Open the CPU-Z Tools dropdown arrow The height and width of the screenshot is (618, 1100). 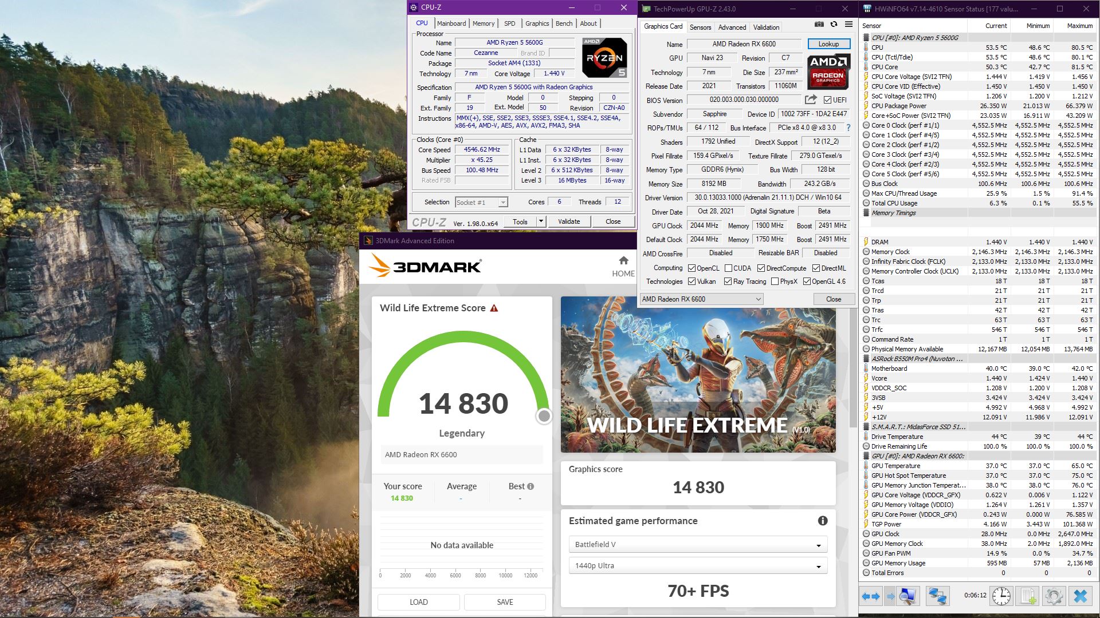coord(540,222)
